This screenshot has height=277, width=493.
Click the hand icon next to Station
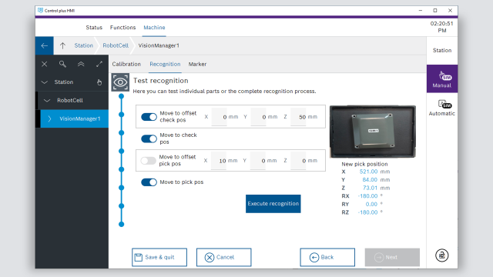pos(99,82)
